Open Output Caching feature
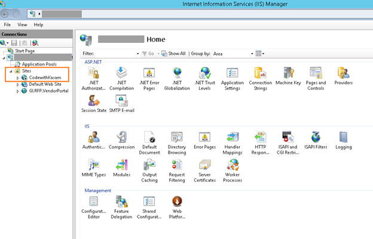This screenshot has height=239, width=373. 149,170
